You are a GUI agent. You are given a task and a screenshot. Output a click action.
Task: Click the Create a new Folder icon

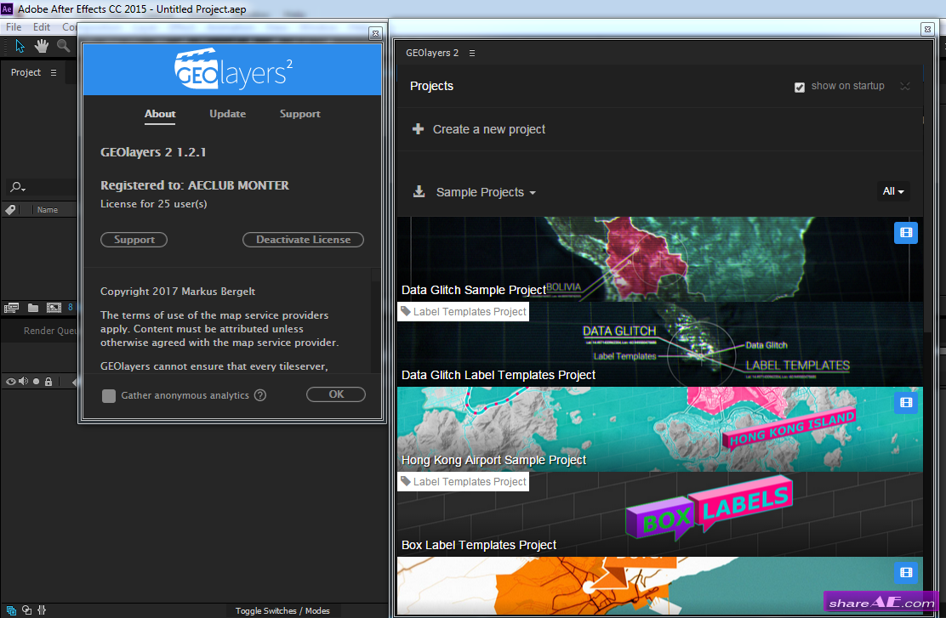33,307
